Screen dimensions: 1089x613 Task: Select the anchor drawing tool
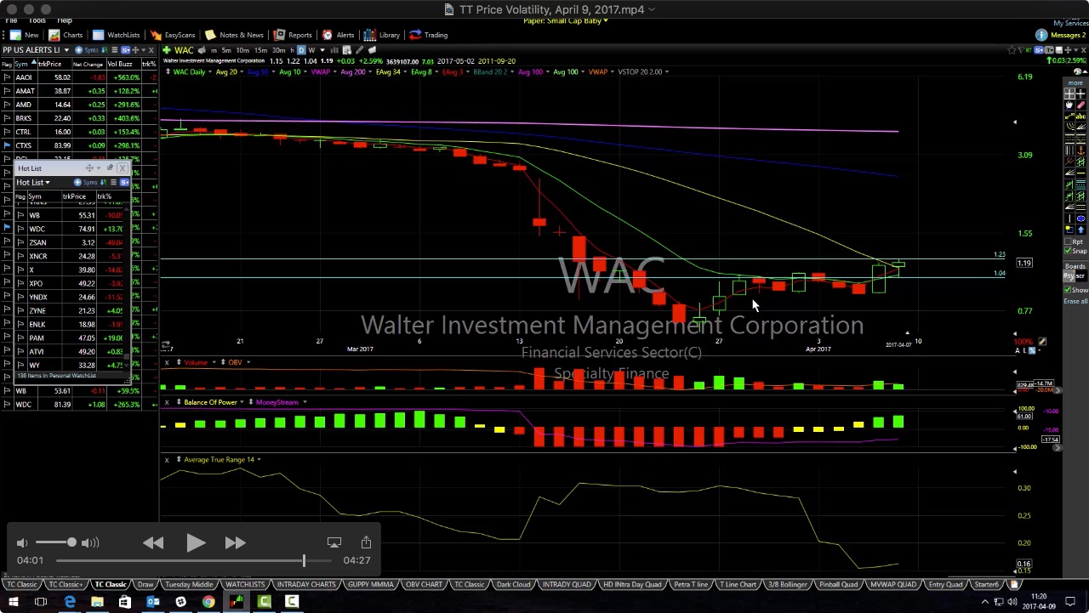tap(1080, 150)
